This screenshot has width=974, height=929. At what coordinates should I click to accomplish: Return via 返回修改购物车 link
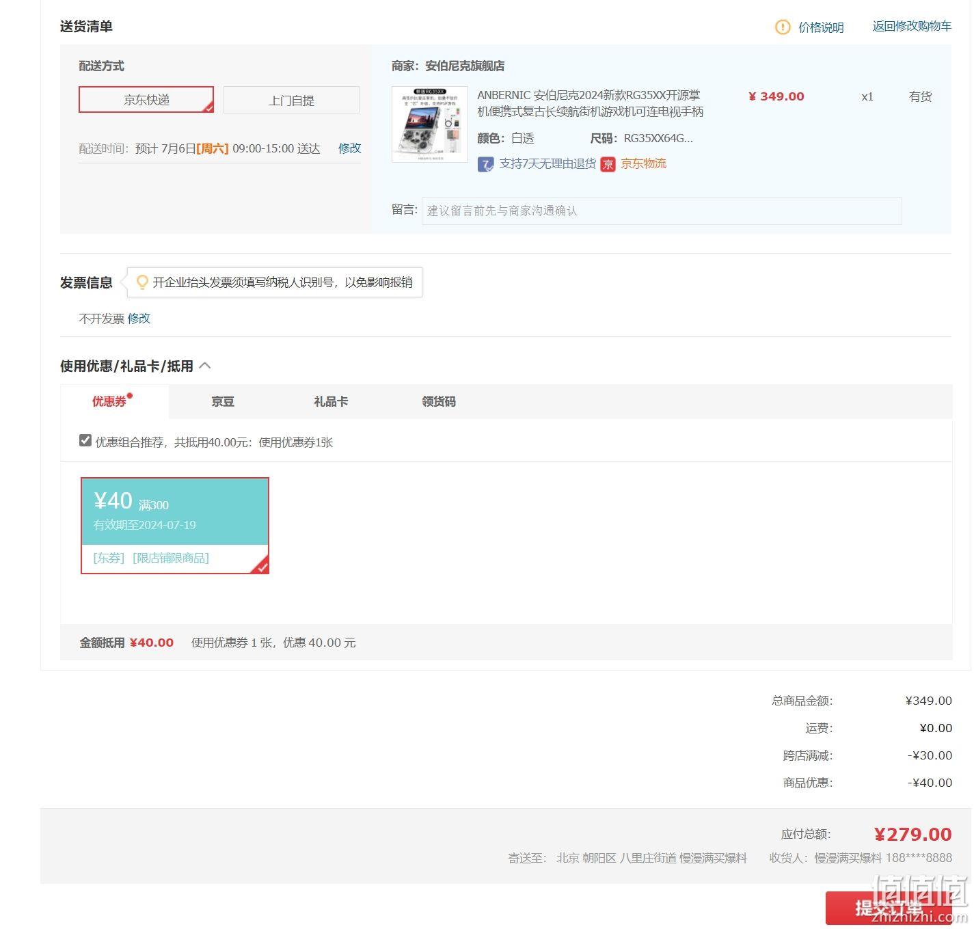click(x=912, y=27)
